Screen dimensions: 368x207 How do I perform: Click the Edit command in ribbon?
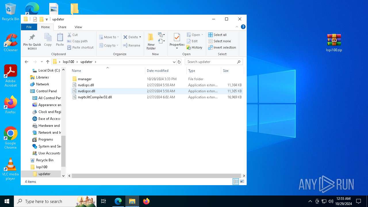[x=192, y=41]
